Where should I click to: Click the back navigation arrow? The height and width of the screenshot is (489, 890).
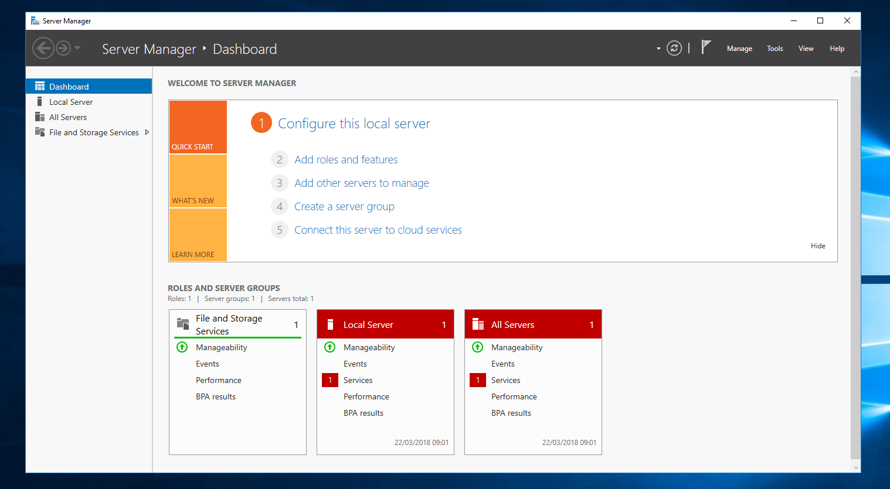[43, 47]
